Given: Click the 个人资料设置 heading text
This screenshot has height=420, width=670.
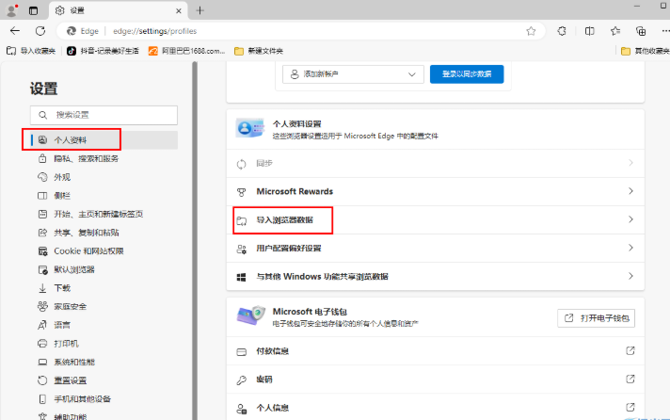Looking at the screenshot, I should point(297,124).
